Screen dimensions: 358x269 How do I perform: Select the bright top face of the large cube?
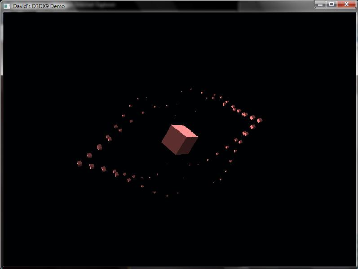(185, 130)
